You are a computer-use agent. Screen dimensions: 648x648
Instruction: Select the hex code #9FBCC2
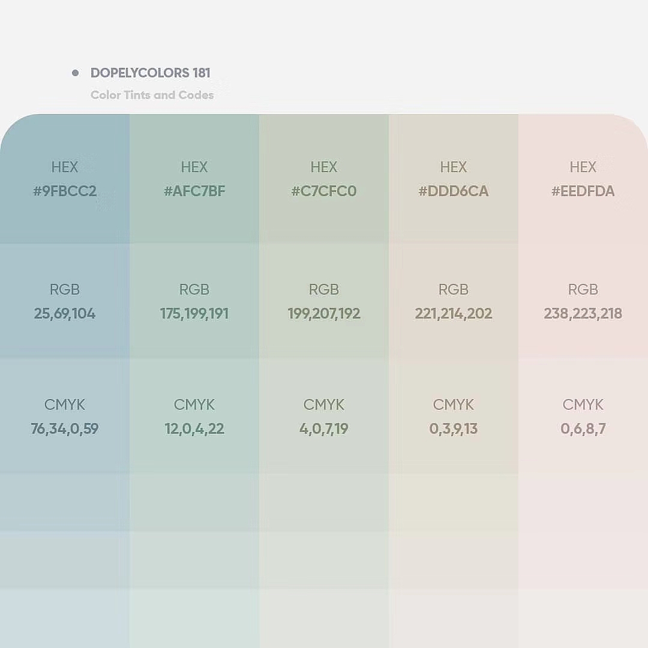point(65,191)
